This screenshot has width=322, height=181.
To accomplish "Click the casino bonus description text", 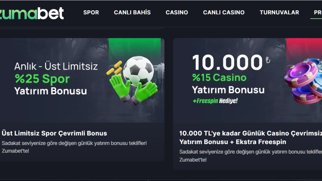I will (250, 156).
